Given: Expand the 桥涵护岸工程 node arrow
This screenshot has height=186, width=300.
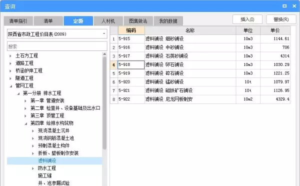Looking at the screenshot, I should 10,71.
